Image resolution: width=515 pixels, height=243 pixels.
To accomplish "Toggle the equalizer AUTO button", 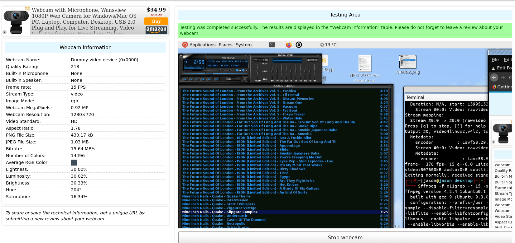I will (265, 60).
